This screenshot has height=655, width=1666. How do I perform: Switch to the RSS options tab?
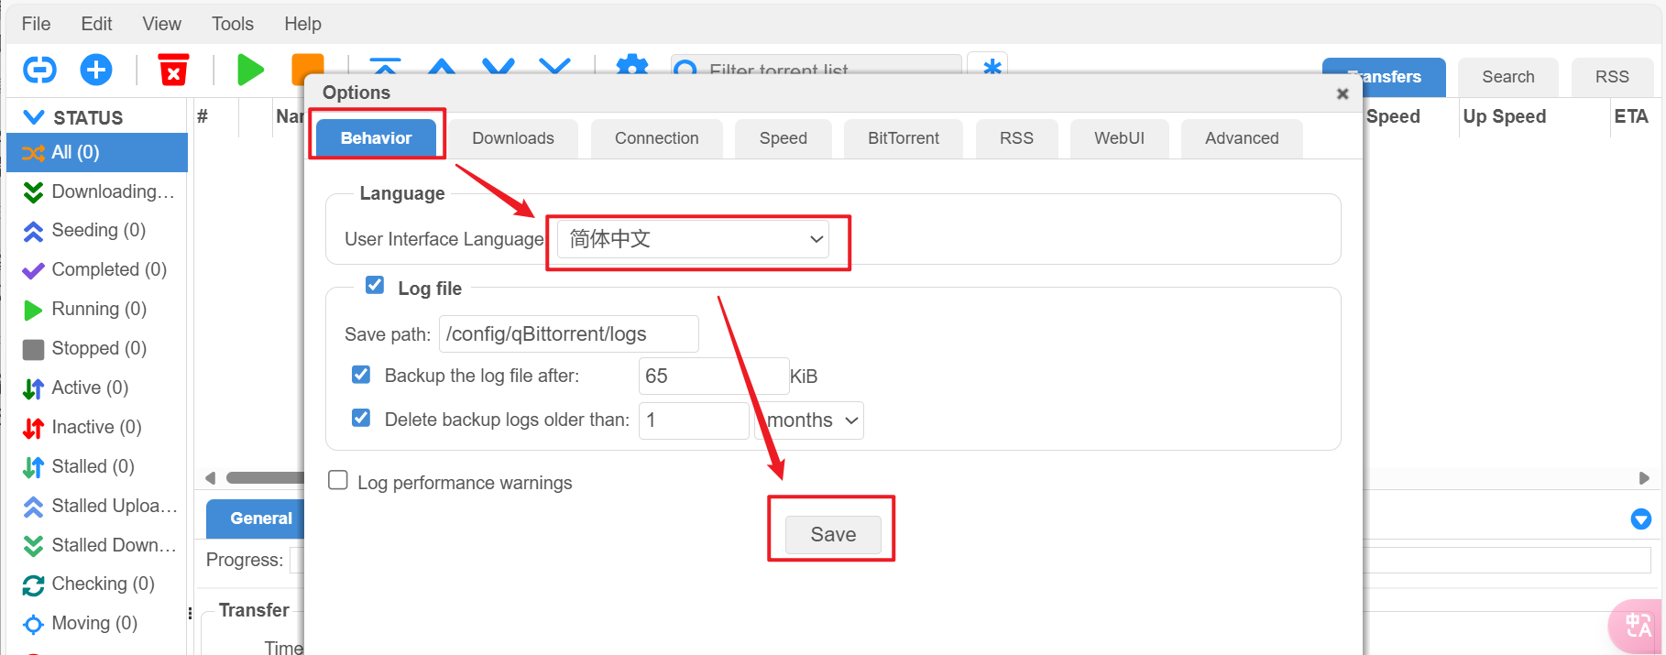(1016, 138)
